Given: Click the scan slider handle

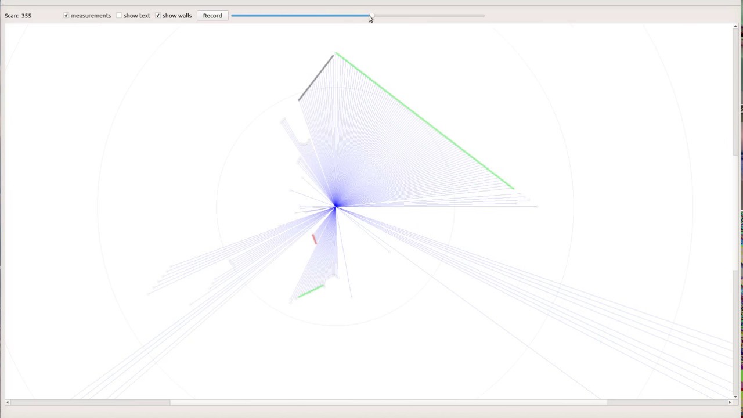Looking at the screenshot, I should (x=371, y=16).
